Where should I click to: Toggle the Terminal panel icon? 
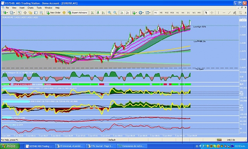pos(36,13)
